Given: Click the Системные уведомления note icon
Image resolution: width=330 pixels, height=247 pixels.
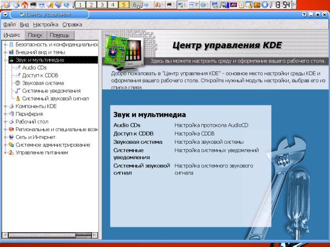Looking at the screenshot, I should coord(18,91).
